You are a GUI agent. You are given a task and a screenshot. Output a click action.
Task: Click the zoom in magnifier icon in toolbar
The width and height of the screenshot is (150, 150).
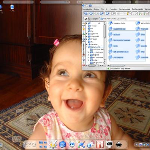141,13
